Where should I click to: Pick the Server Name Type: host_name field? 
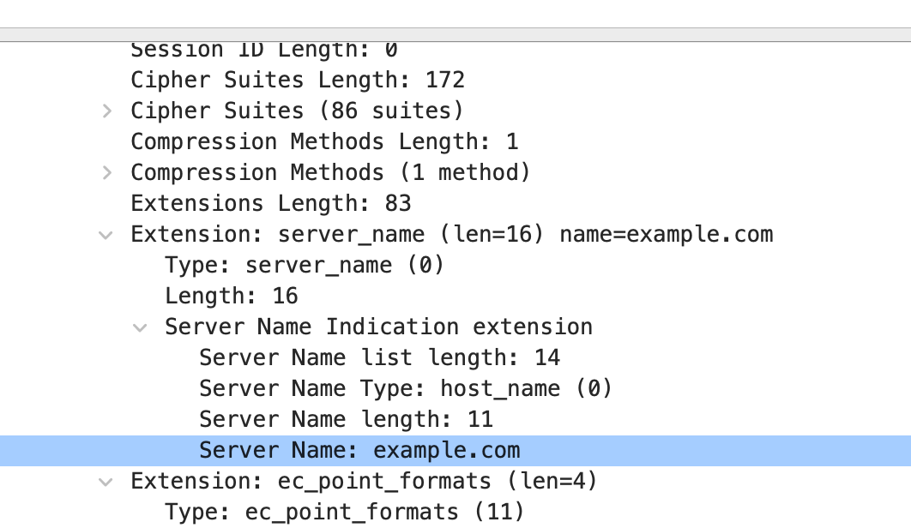406,389
